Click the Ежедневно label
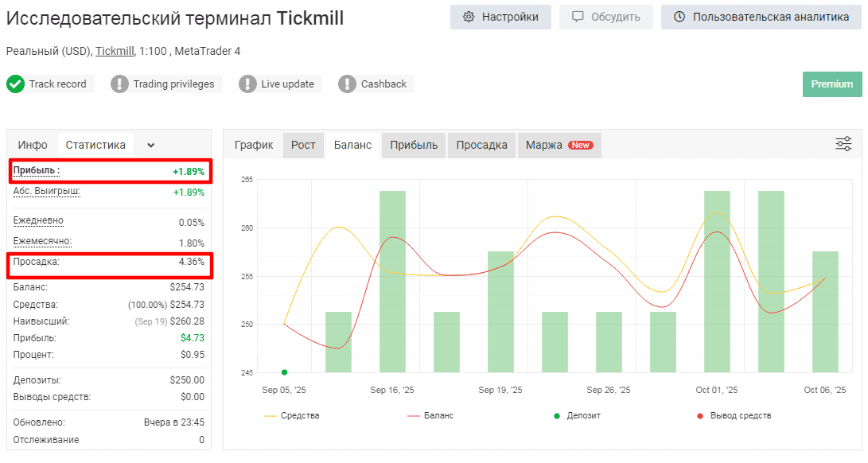Viewport: 868px width, 463px height. (x=38, y=220)
